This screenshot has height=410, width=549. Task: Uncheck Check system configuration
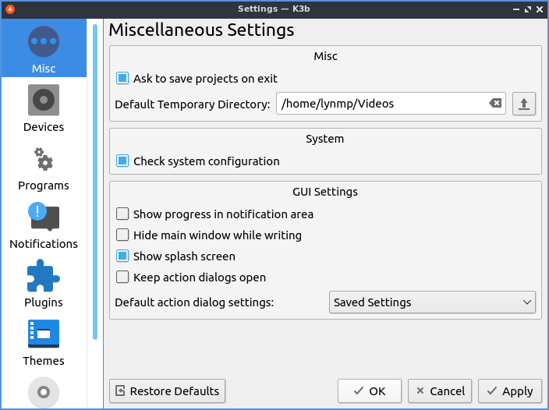click(x=122, y=161)
